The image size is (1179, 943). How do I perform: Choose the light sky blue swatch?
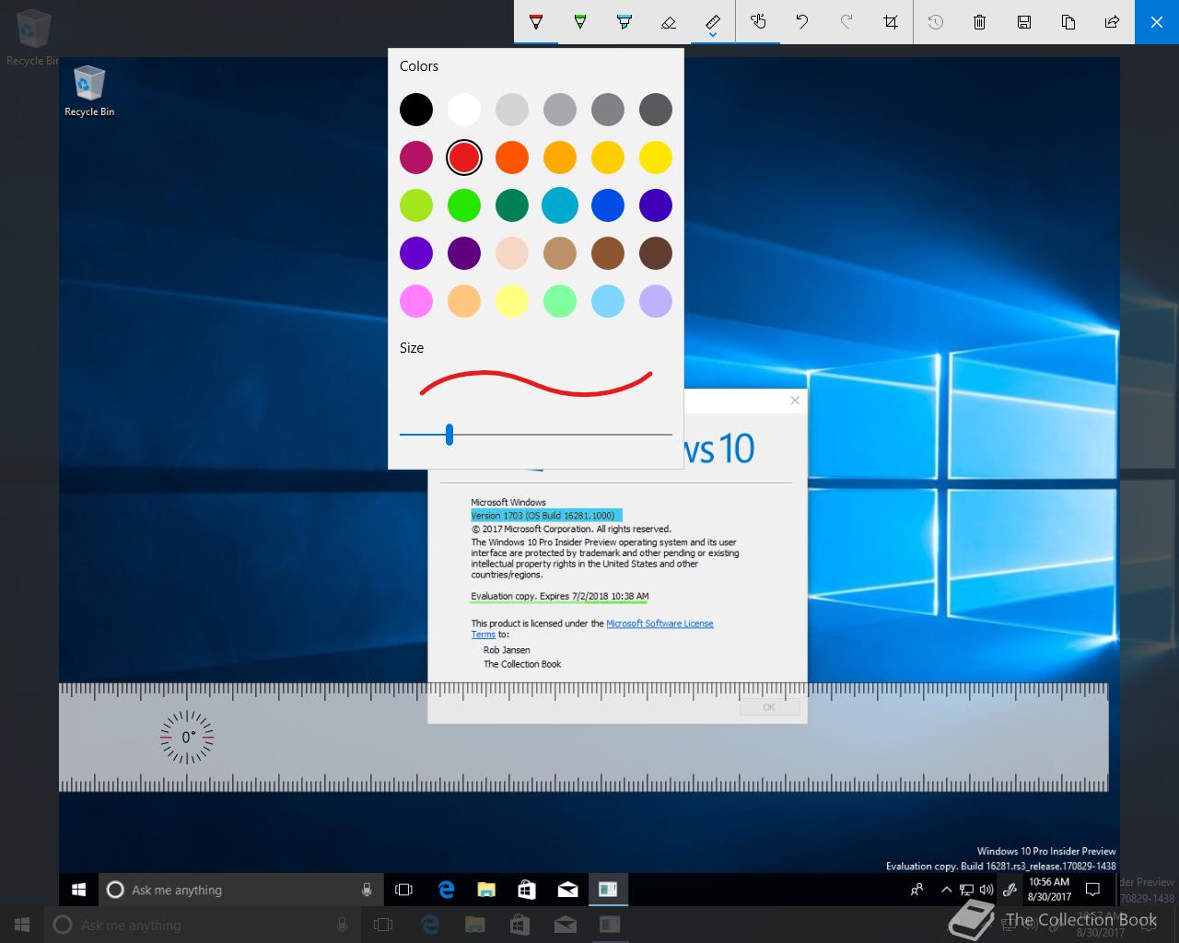(608, 301)
